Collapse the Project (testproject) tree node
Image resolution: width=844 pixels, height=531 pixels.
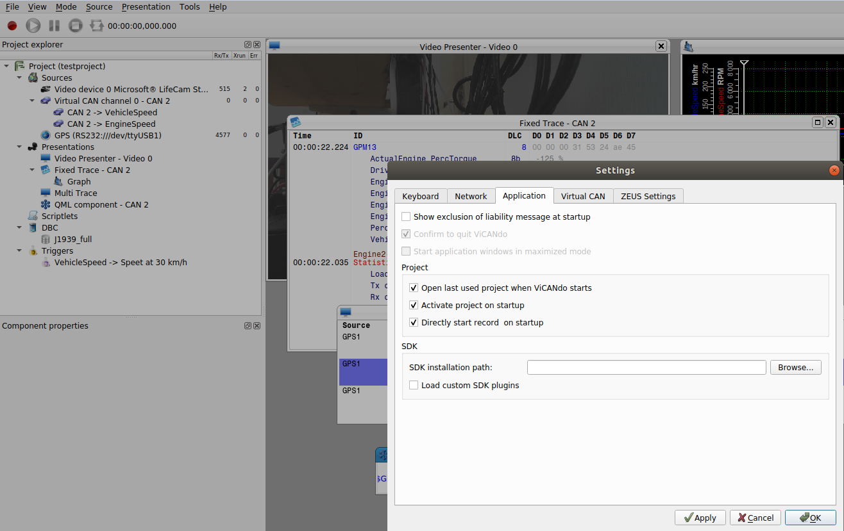6,67
